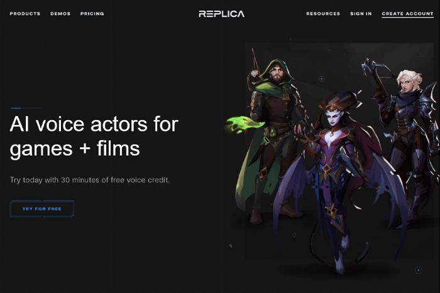The height and width of the screenshot is (293, 440).
Task: Click the blue circle marker at image corner
Action: pos(419,270)
